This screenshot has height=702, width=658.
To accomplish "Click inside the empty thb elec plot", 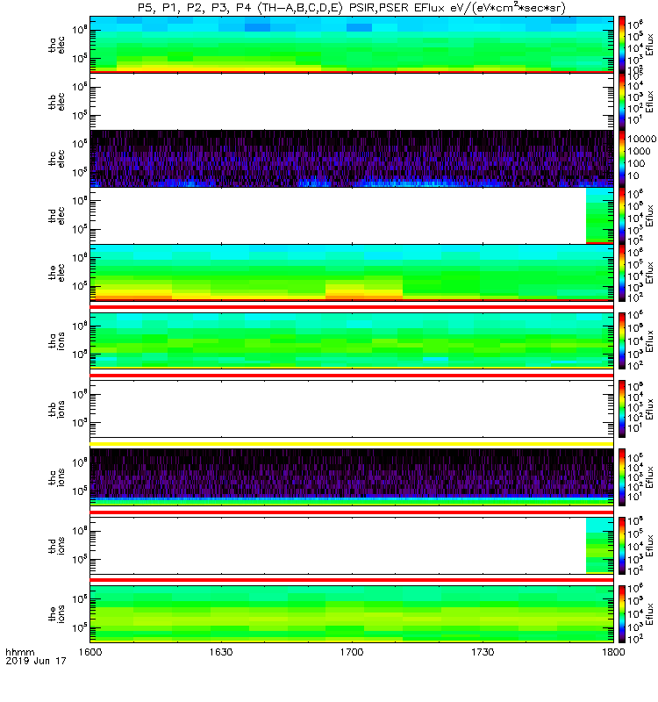I will click(352, 101).
